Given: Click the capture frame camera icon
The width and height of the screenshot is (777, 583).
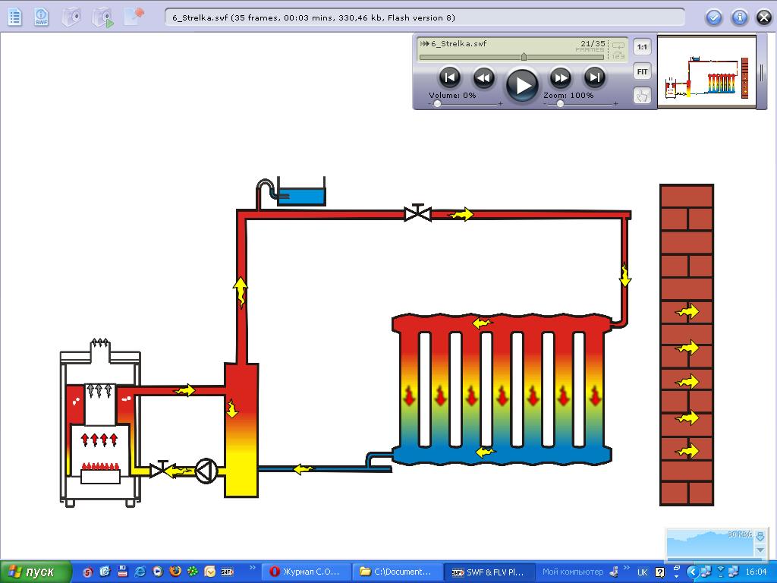Looking at the screenshot, I should pyautogui.click(x=71, y=17).
